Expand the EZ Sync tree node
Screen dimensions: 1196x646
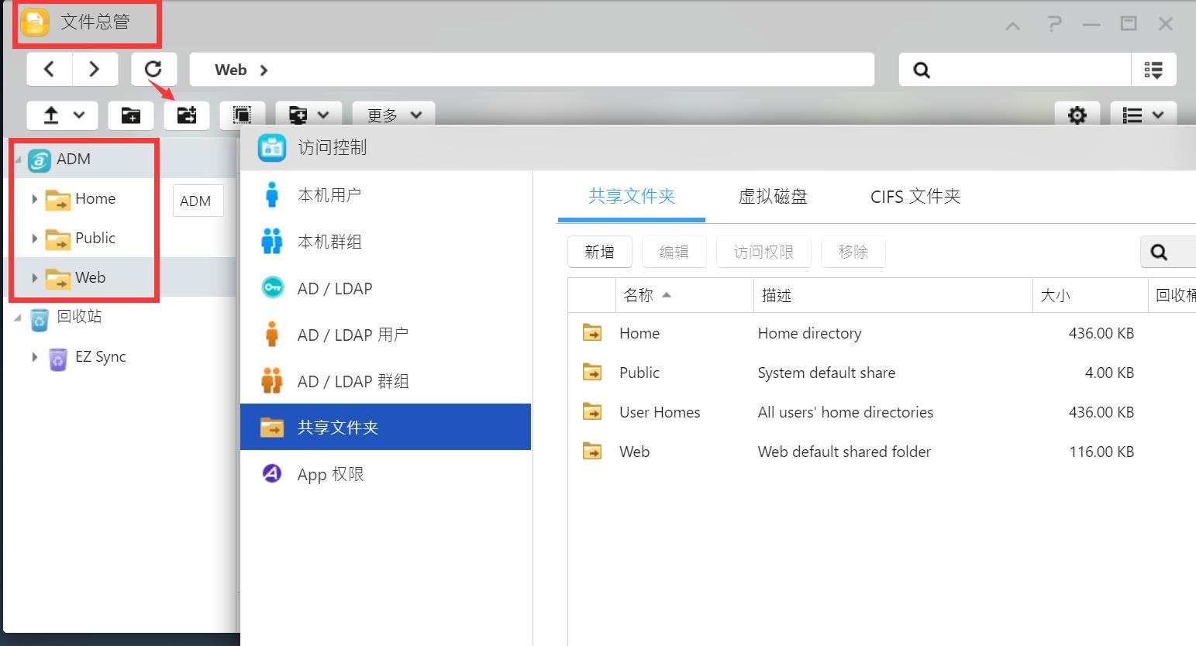34,357
